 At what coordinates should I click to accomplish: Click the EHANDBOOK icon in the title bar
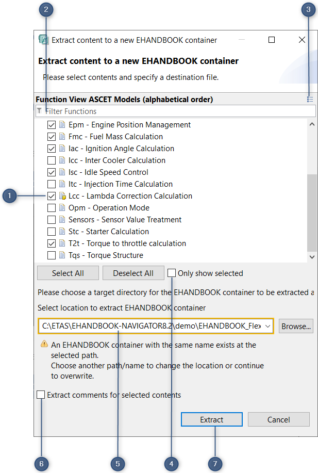click(x=43, y=39)
